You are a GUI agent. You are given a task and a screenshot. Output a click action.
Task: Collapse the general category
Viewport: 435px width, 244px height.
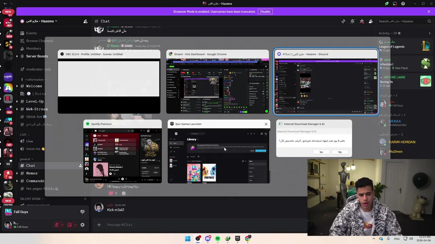[27, 159]
